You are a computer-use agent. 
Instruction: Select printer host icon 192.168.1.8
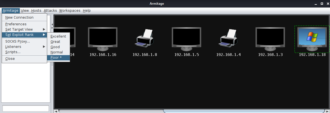[145, 38]
